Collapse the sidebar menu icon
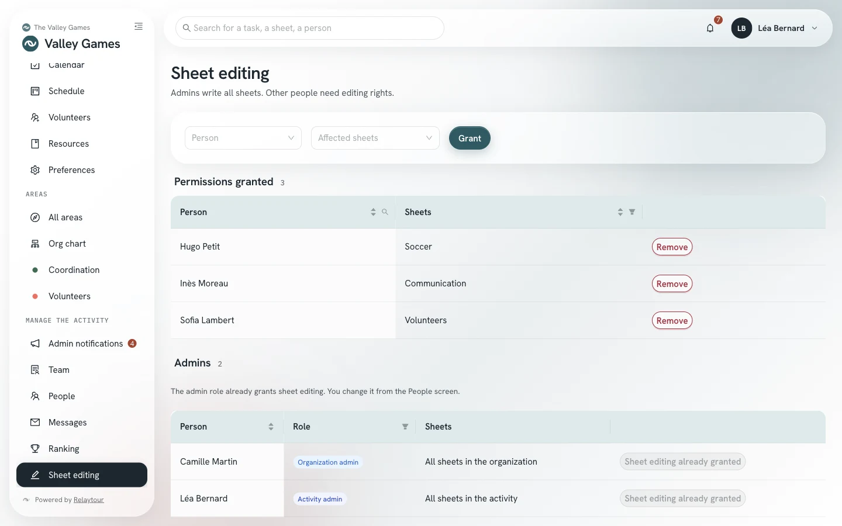 click(x=139, y=26)
